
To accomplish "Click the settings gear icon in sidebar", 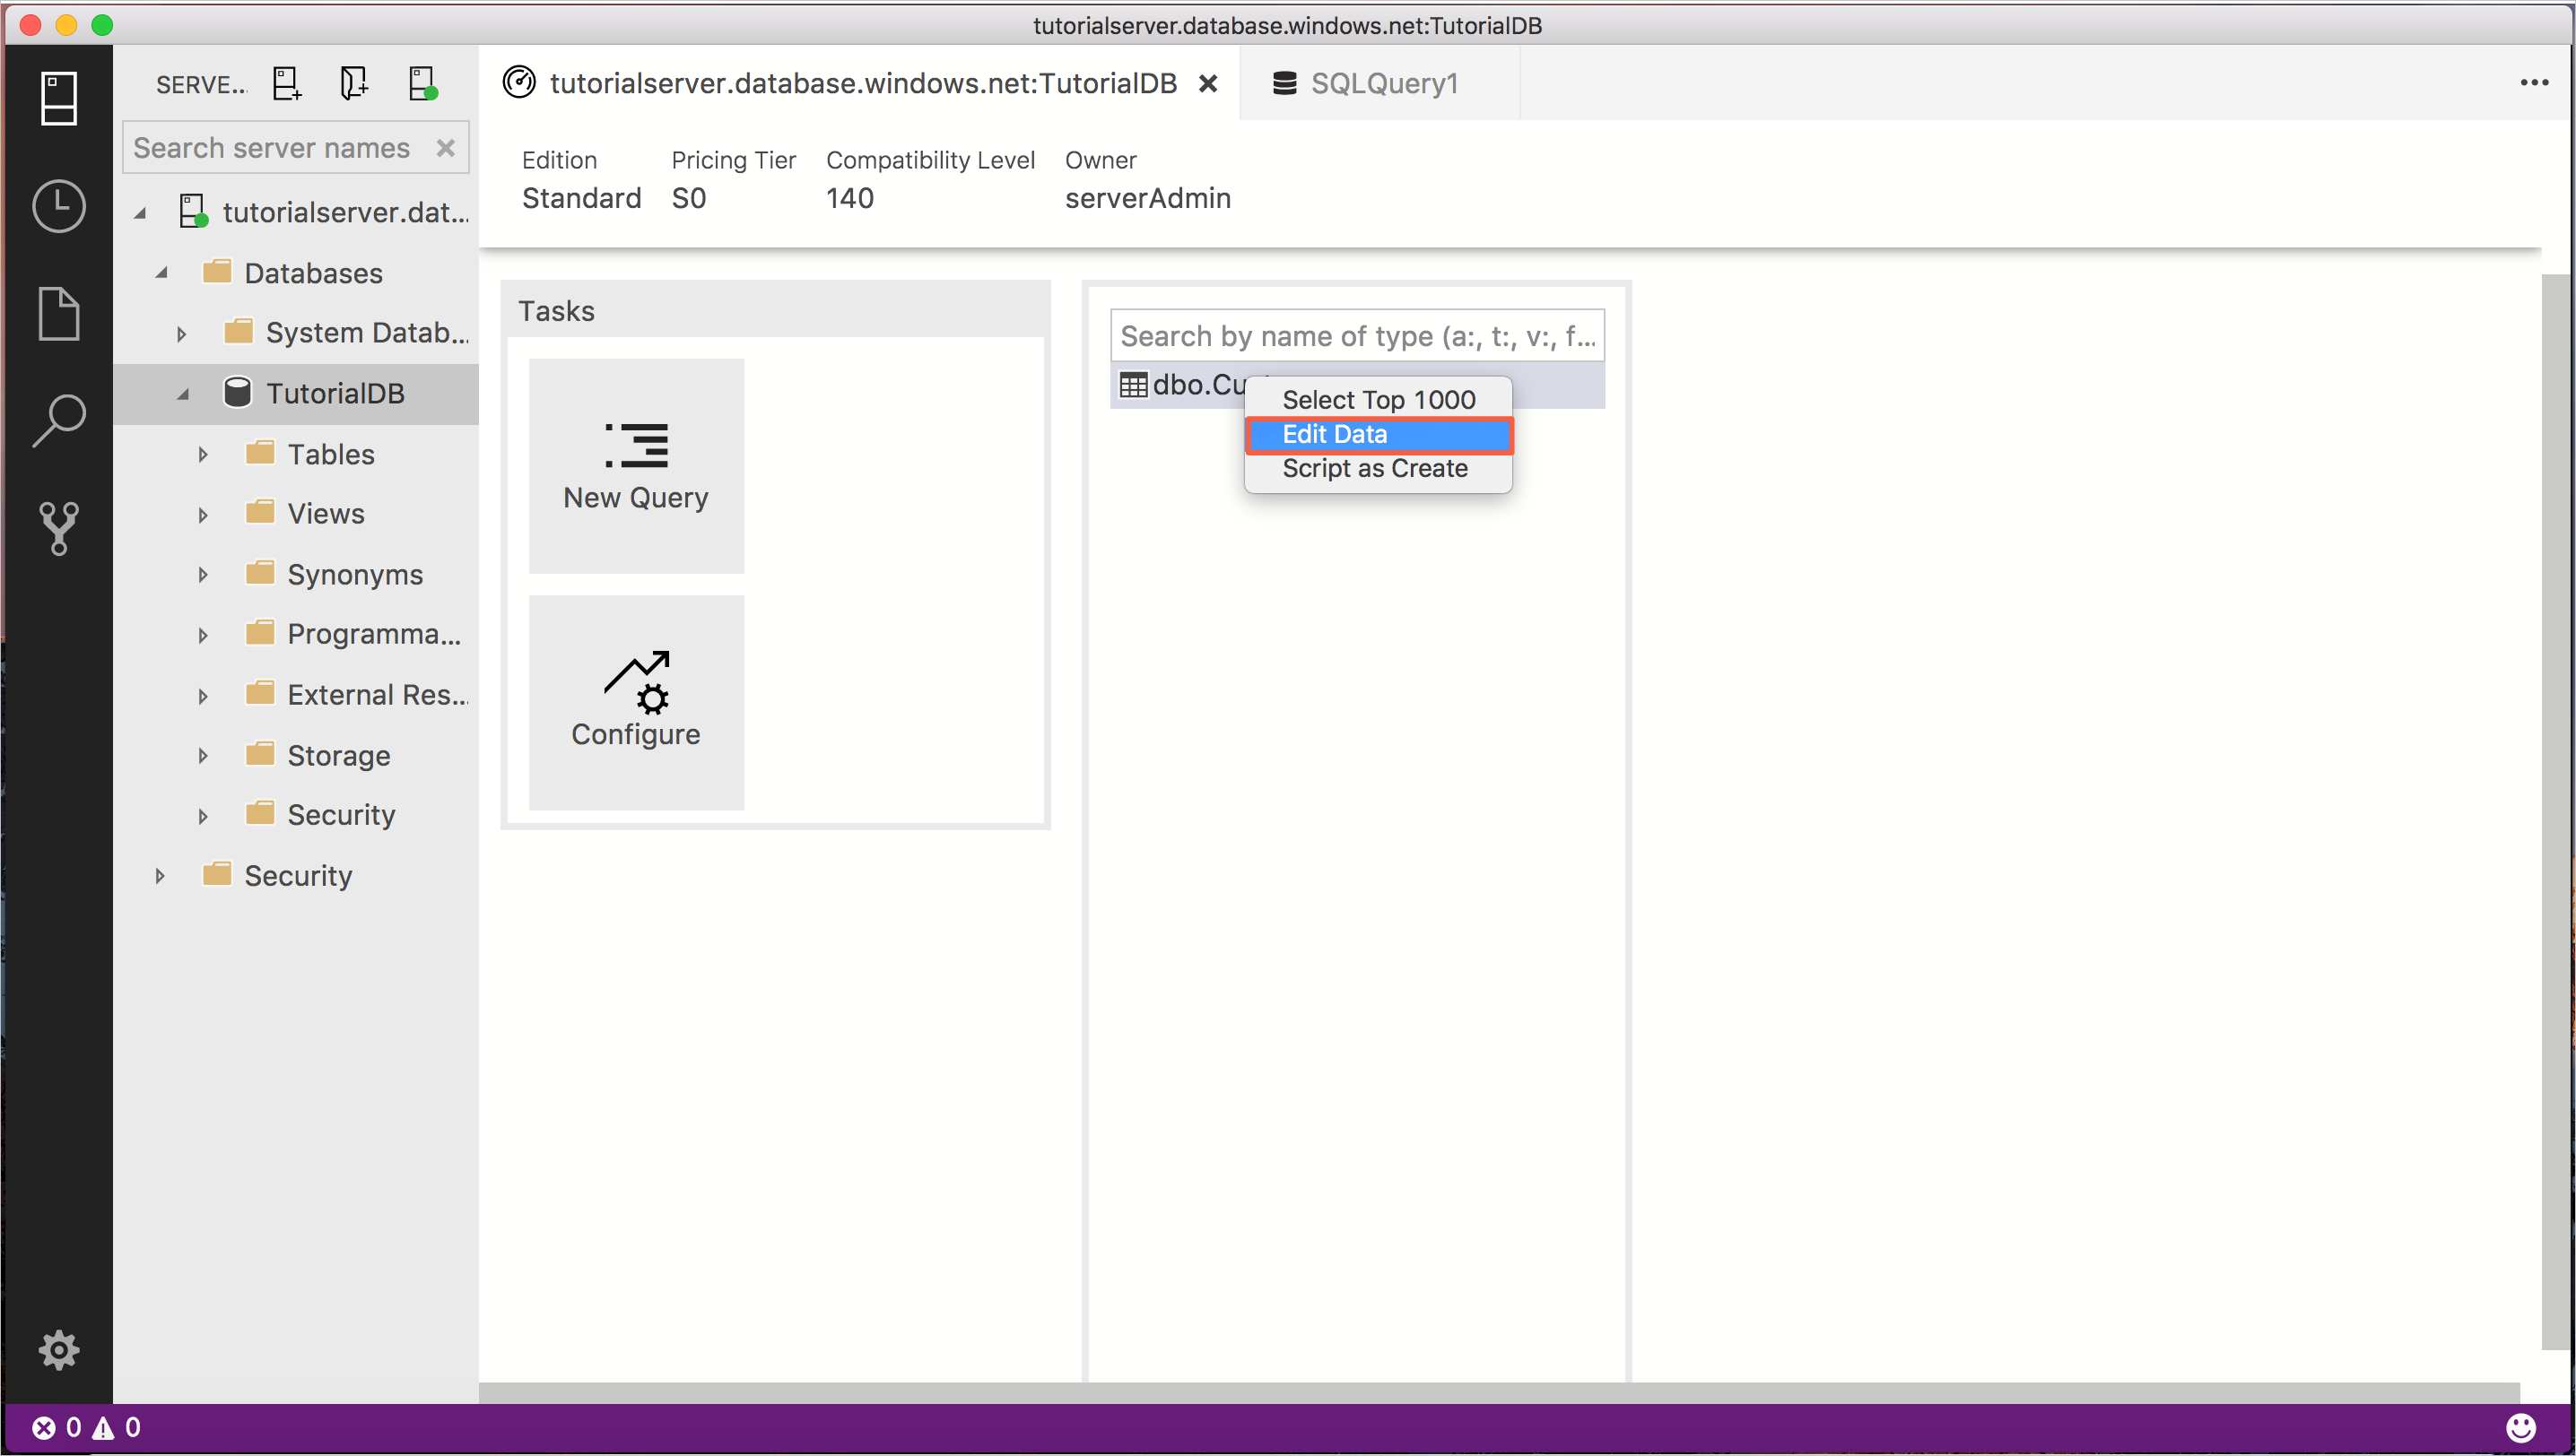I will tap(58, 1352).
